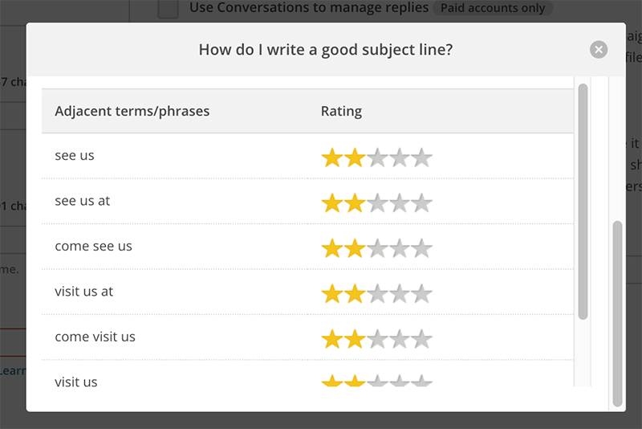The width and height of the screenshot is (642, 429).
Task: Toggle the Use Conversations to manage replies checkbox
Action: point(169,9)
